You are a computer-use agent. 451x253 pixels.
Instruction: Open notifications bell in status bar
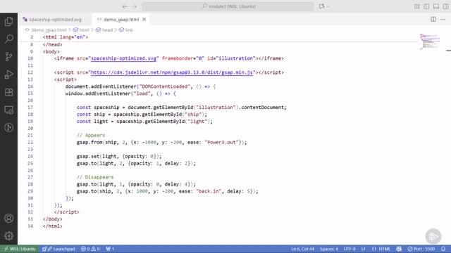(443, 249)
